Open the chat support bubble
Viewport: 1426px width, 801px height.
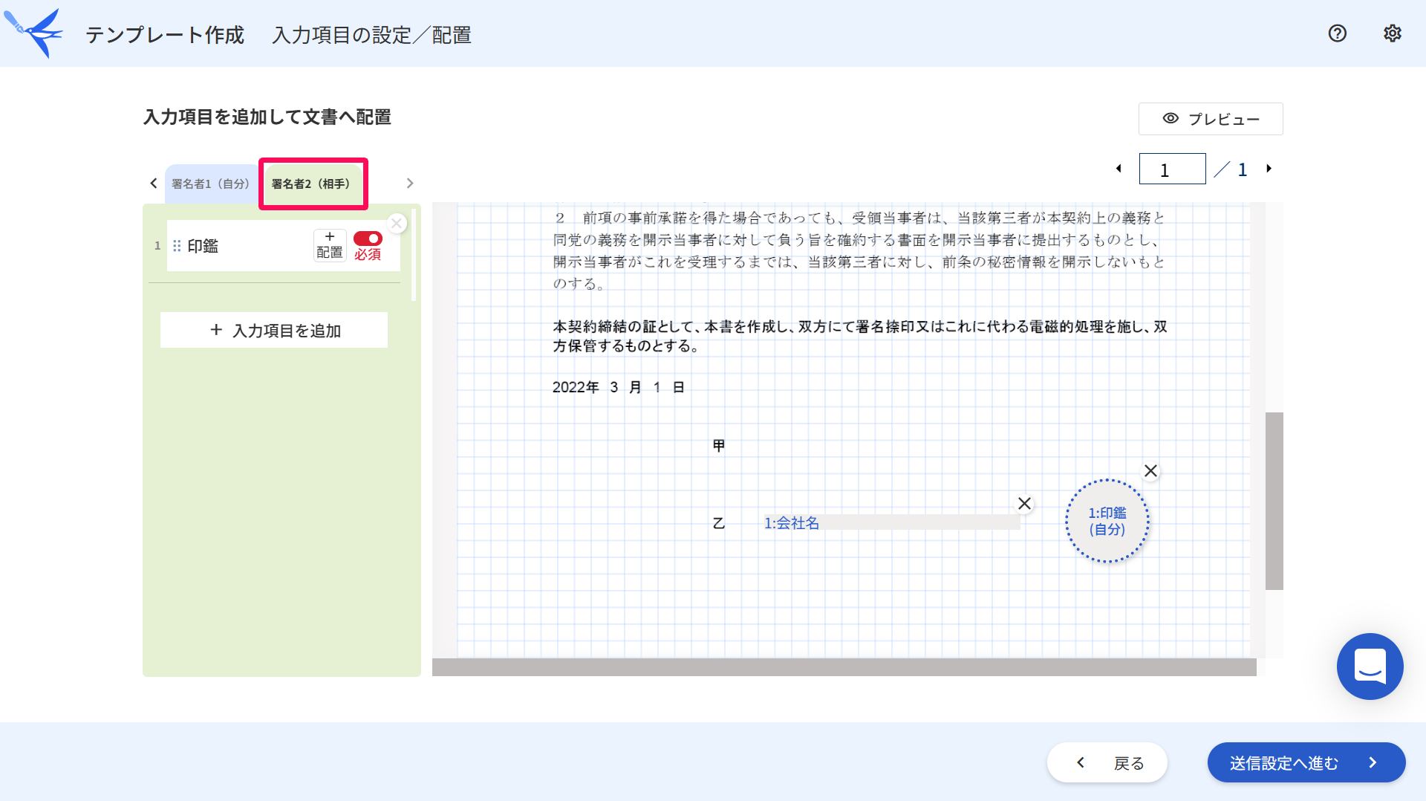click(1370, 667)
